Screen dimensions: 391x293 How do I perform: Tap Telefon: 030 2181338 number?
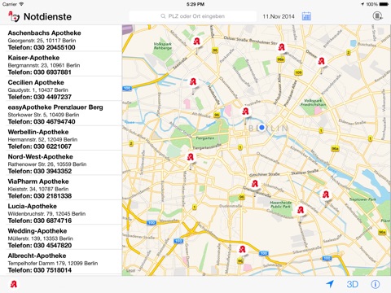[40, 196]
